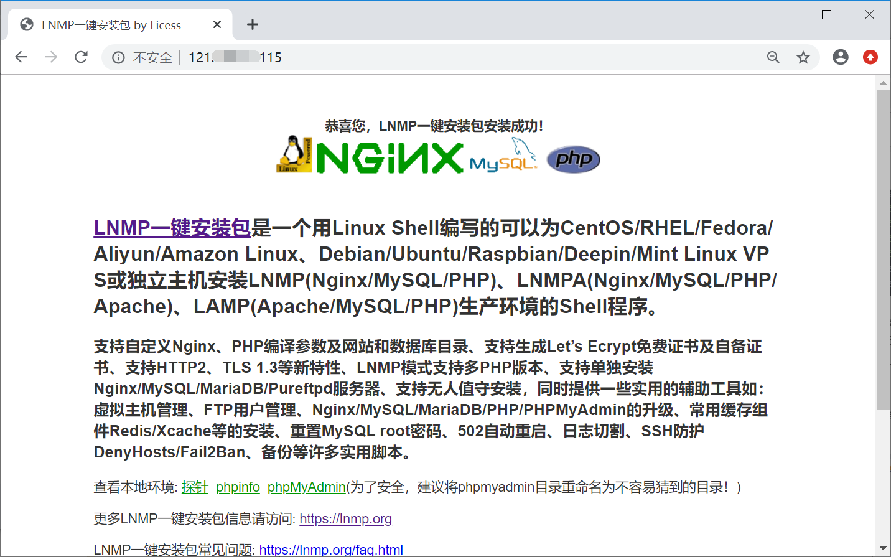Close the LNMP一键安装包 tab
The image size is (891, 557).
[x=217, y=24]
